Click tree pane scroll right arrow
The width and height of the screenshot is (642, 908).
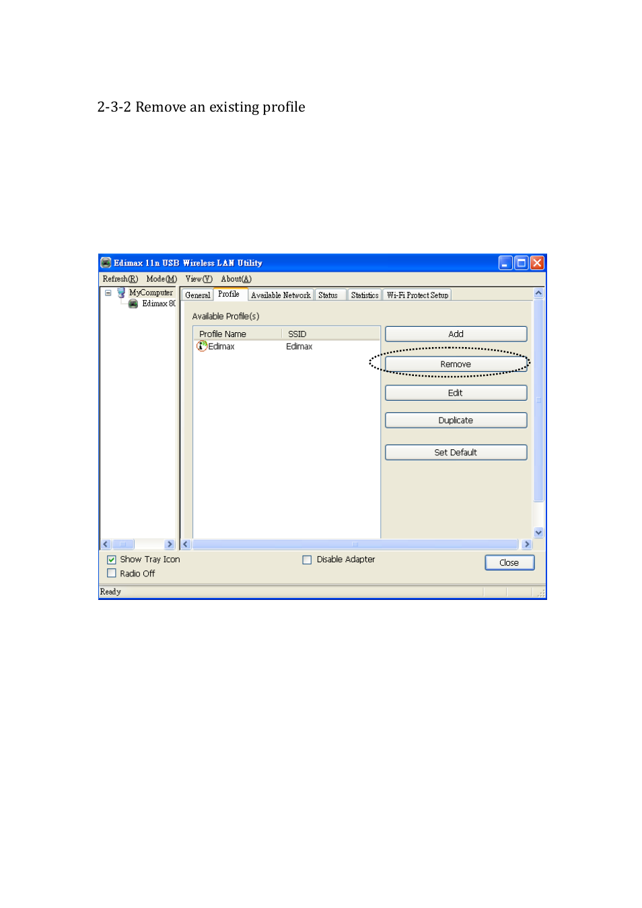tap(170, 544)
